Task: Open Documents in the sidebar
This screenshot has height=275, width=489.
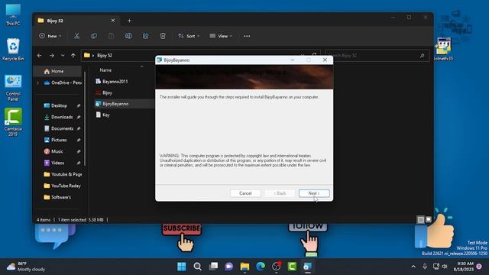Action: pos(62,128)
